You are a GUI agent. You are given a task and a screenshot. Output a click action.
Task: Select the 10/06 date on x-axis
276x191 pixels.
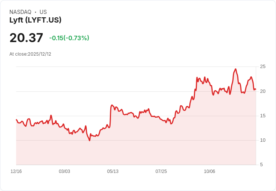(210, 171)
